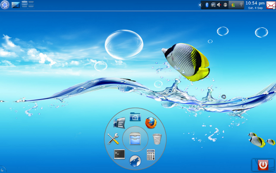The height and width of the screenshot is (173, 276).
Task: Click the central file cabinet icon
Action: pos(135,139)
